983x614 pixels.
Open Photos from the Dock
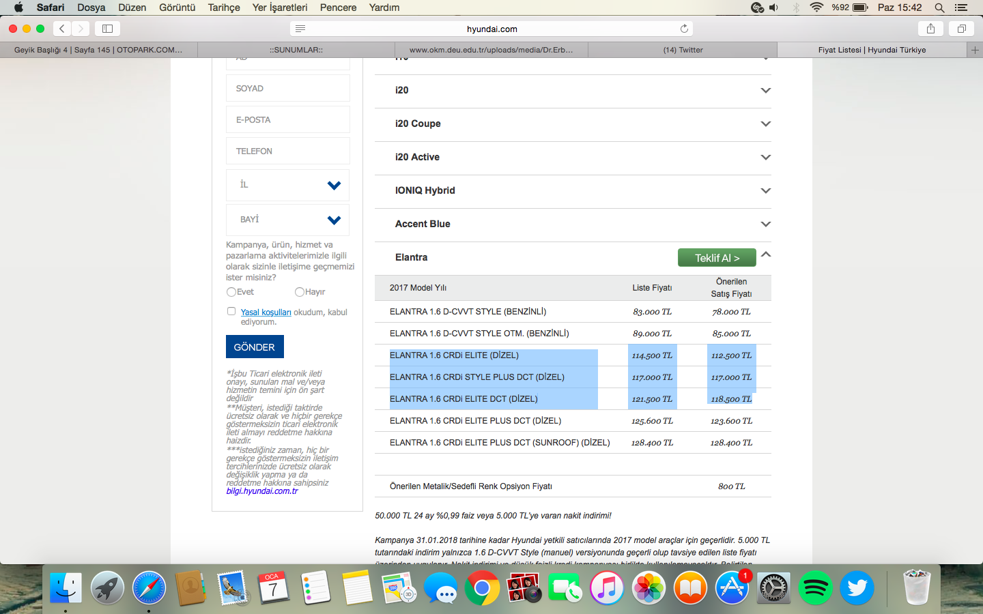tap(649, 587)
